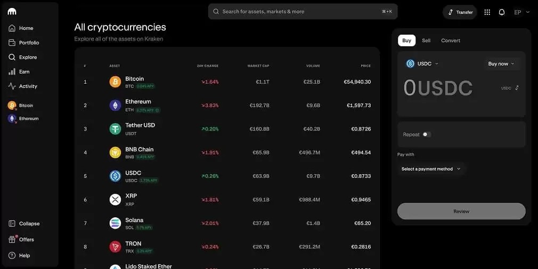This screenshot has width=538, height=269.
Task: Click XRP's 24h change 1.81%
Action: coord(210,199)
